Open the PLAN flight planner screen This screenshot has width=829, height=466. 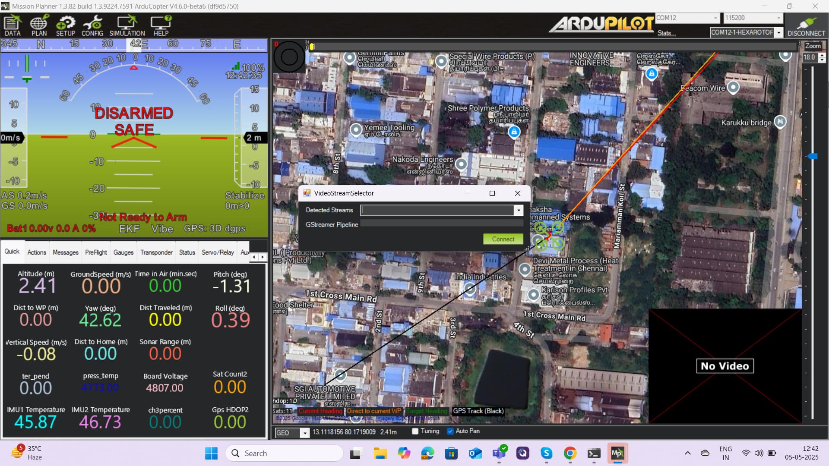coord(39,25)
